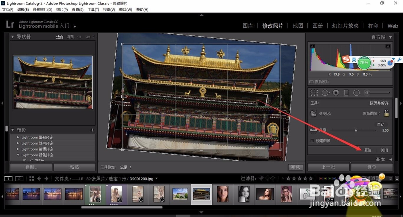This screenshot has width=403, height=217.
Task: Toggle highlight clipping indicator in histogram
Action: [388, 46]
